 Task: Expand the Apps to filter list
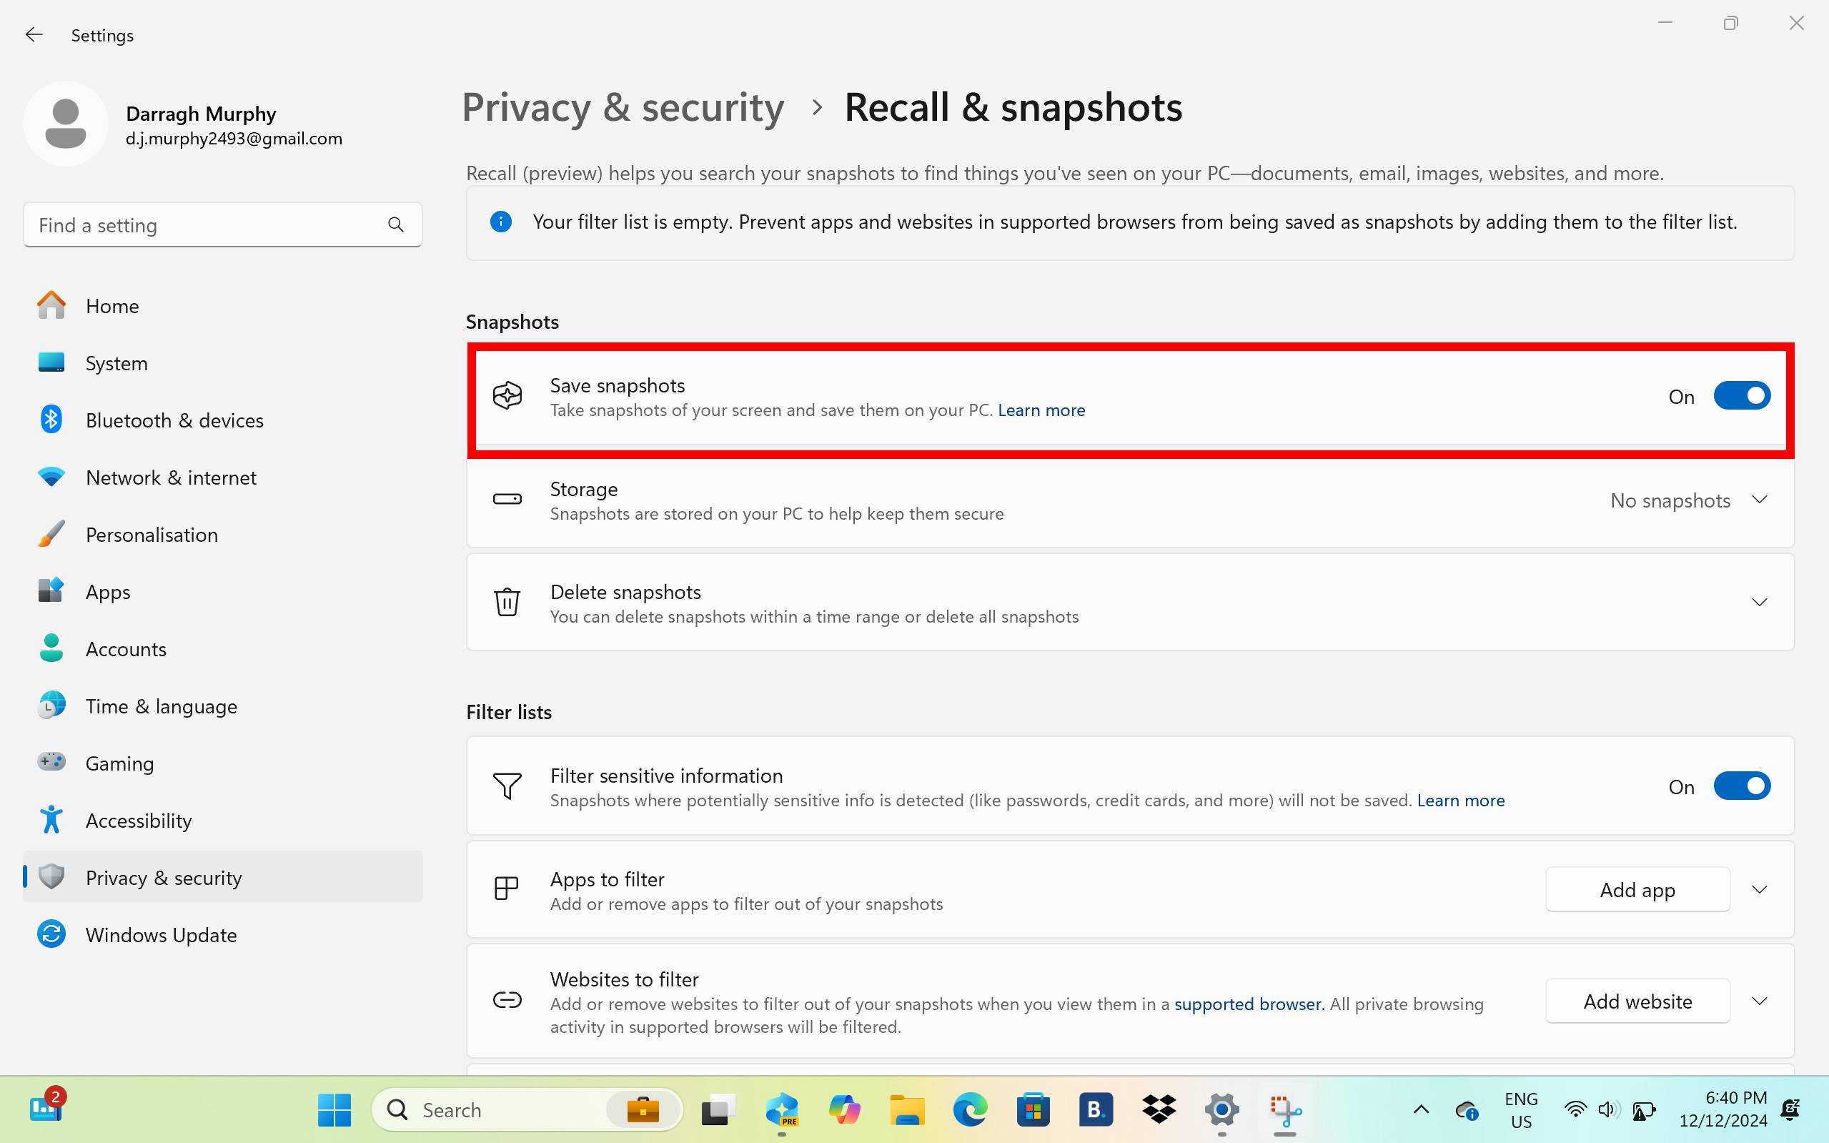1760,890
